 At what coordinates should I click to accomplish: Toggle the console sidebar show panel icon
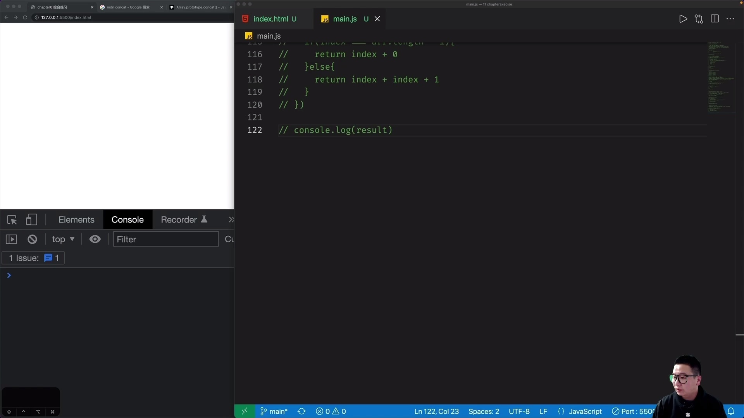[11, 239]
